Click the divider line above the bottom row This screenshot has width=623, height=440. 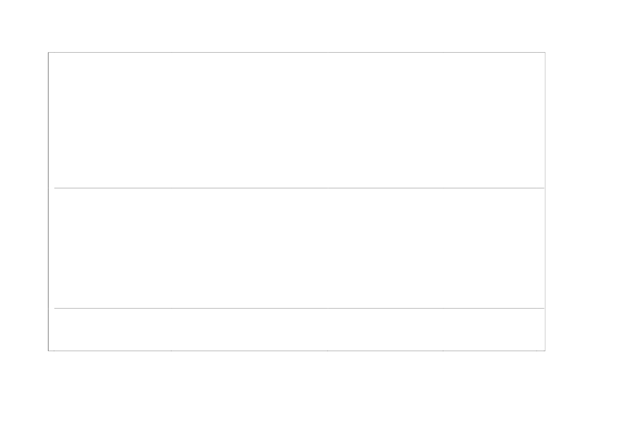pos(298,308)
